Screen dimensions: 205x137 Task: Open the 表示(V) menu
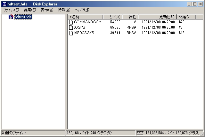(x=47, y=10)
